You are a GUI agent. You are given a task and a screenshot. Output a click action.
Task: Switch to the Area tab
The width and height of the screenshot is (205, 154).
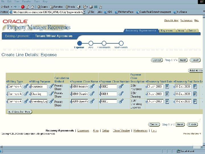(181, 31)
